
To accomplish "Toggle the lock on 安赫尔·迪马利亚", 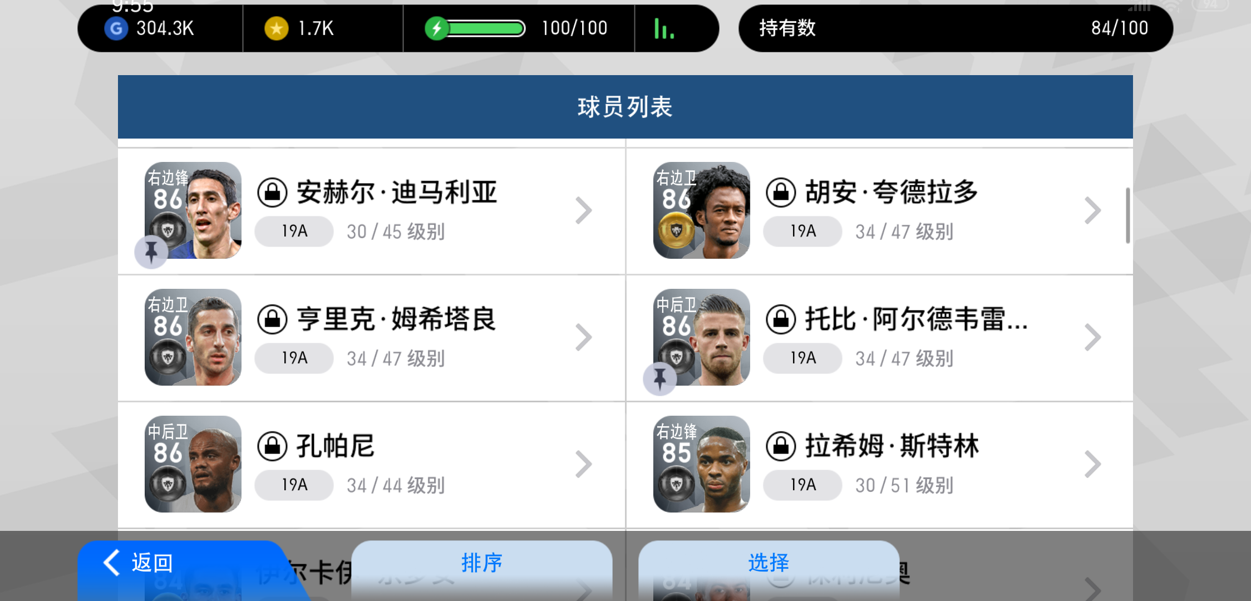I will (272, 193).
